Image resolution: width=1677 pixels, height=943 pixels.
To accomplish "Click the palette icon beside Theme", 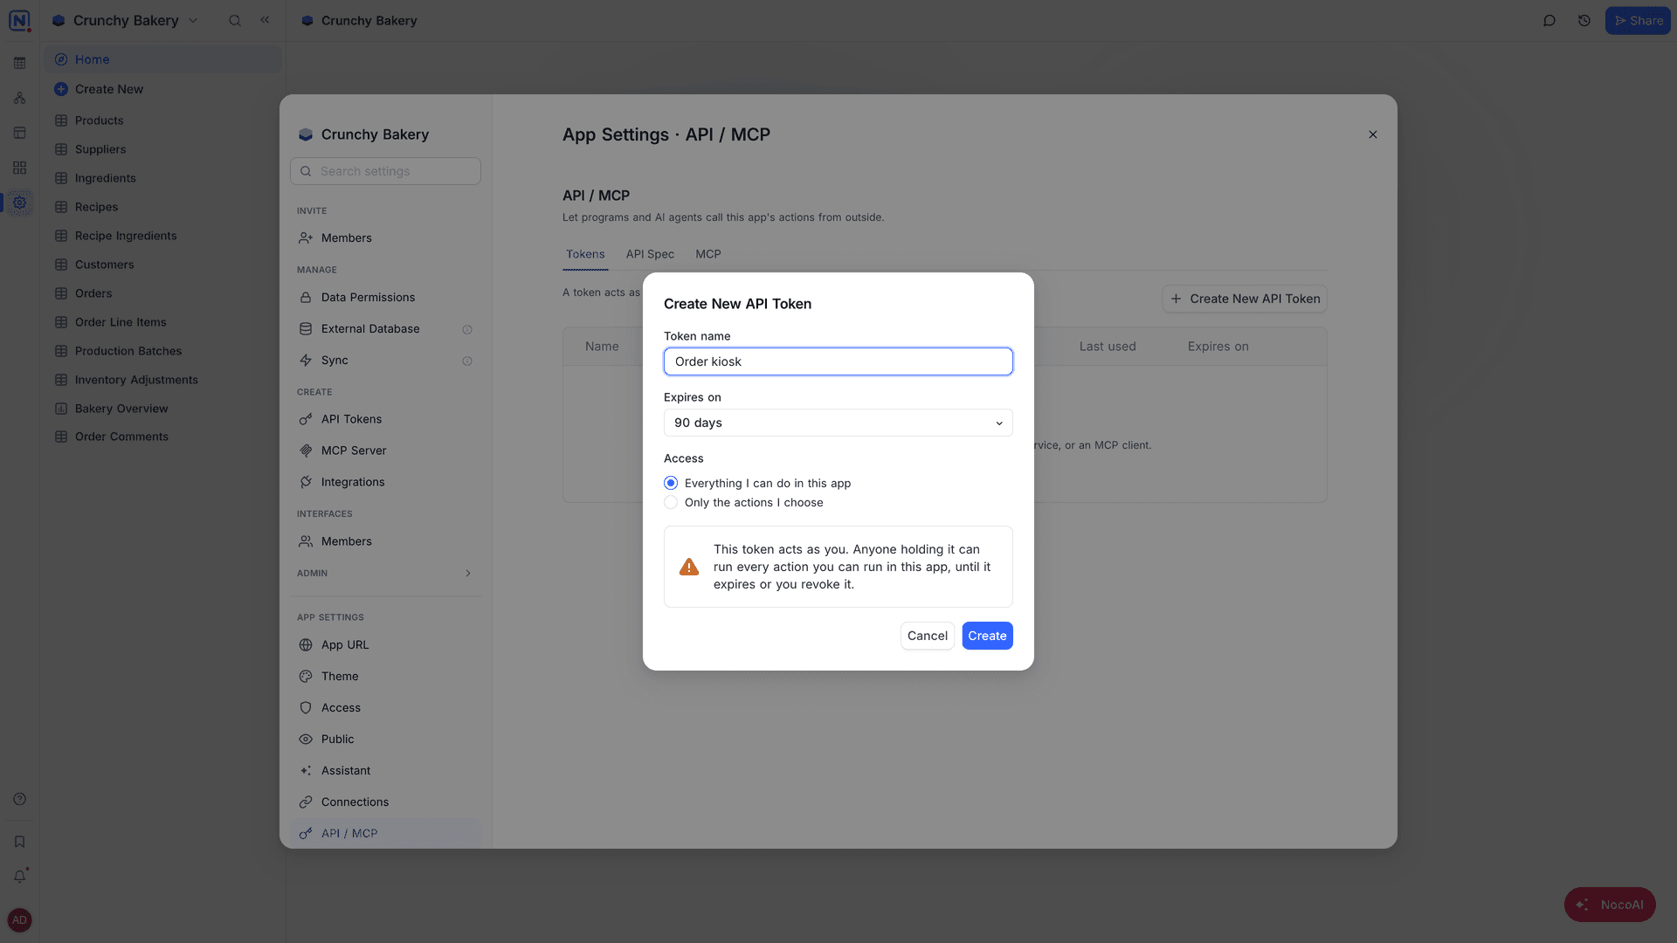I will 306,677.
